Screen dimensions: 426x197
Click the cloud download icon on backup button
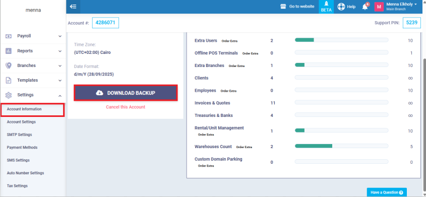(100, 93)
